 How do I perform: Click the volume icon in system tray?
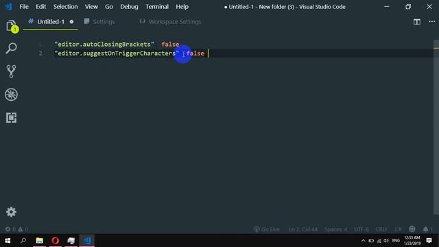(x=386, y=241)
